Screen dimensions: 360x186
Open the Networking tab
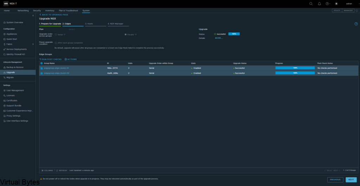[x=23, y=11]
